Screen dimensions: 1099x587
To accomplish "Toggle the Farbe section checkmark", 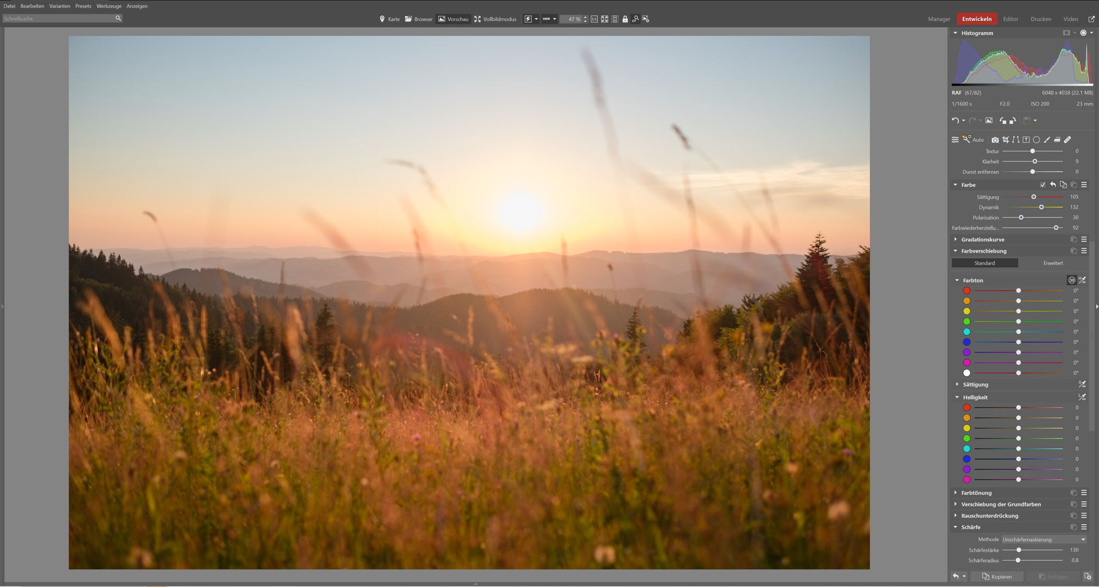I will [1042, 185].
